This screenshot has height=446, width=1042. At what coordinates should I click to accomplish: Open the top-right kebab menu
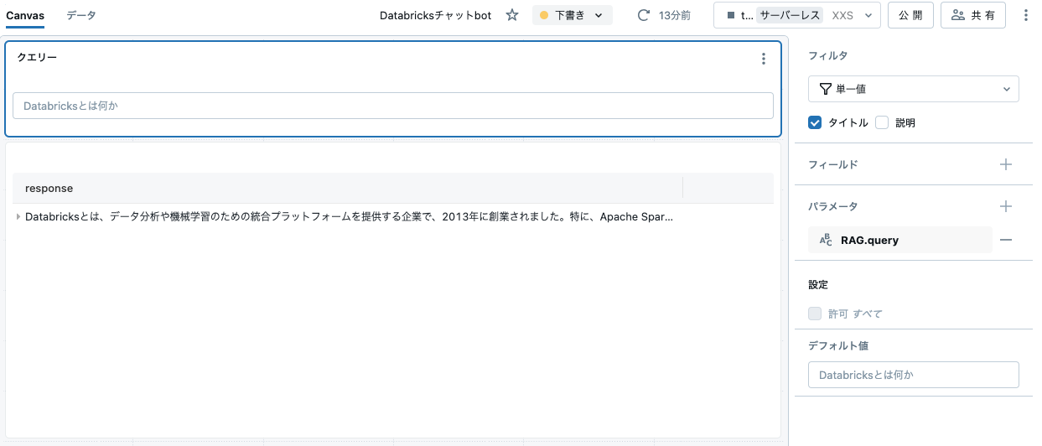pos(1026,15)
